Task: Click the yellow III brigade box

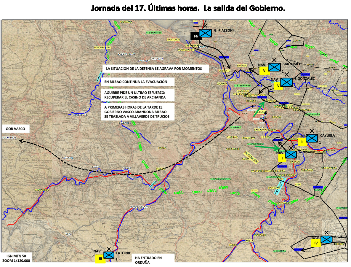Action: 100,258
